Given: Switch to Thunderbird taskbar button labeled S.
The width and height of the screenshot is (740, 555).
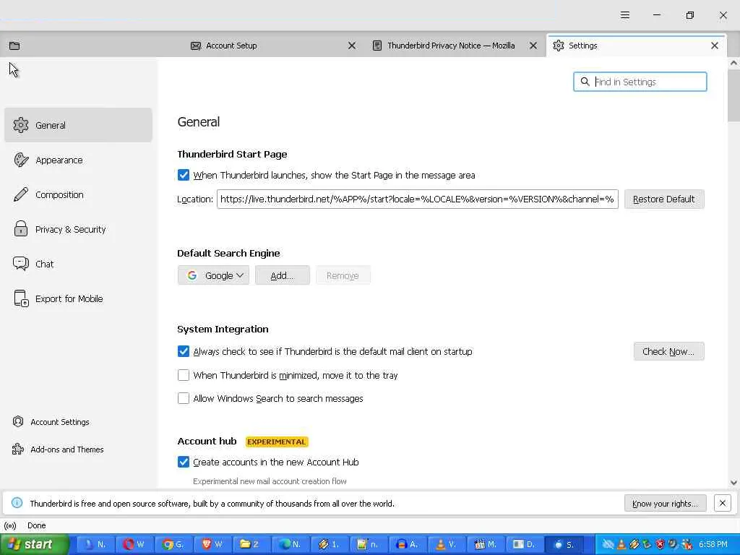Looking at the screenshot, I should (564, 544).
